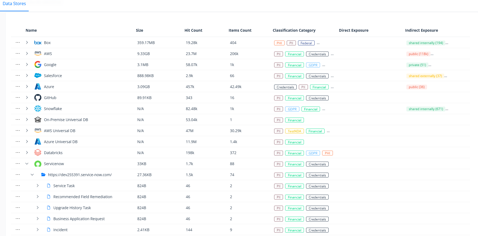Screen dimensions: 478x236
Task: Expand the GitHub data store row
Action: tap(27, 97)
